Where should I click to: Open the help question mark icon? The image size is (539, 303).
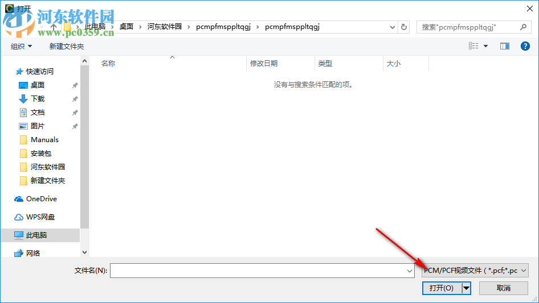tap(525, 46)
